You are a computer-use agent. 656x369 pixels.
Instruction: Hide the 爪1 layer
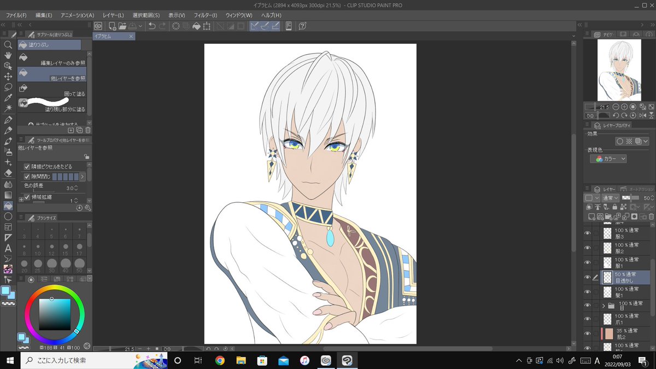pos(588,319)
